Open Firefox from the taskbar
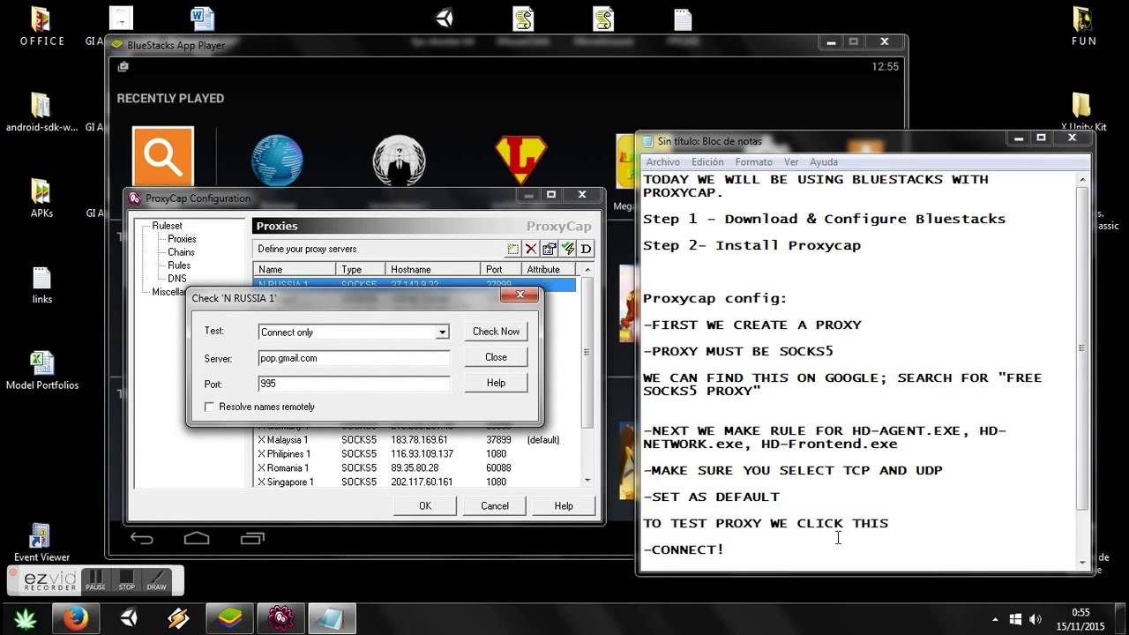Viewport: 1129px width, 635px height. pos(75,618)
